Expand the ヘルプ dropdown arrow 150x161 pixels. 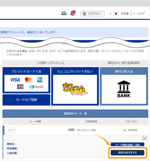click(x=134, y=14)
